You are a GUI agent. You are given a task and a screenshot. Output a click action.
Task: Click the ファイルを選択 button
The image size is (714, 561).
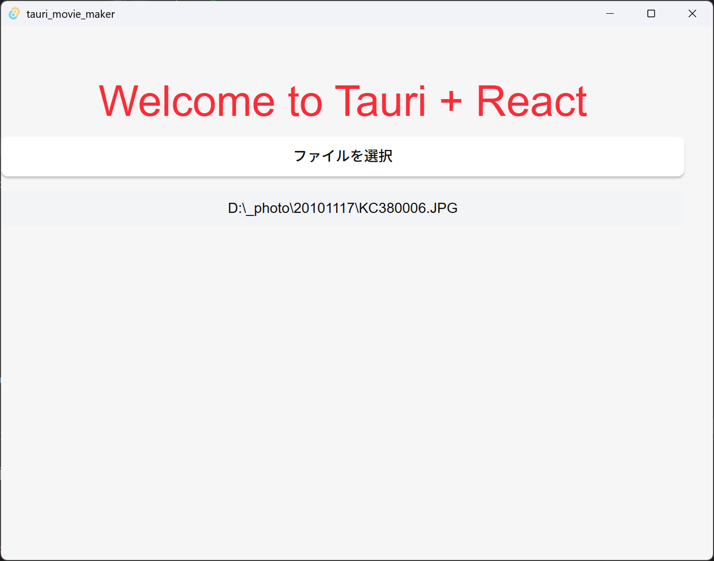point(343,157)
